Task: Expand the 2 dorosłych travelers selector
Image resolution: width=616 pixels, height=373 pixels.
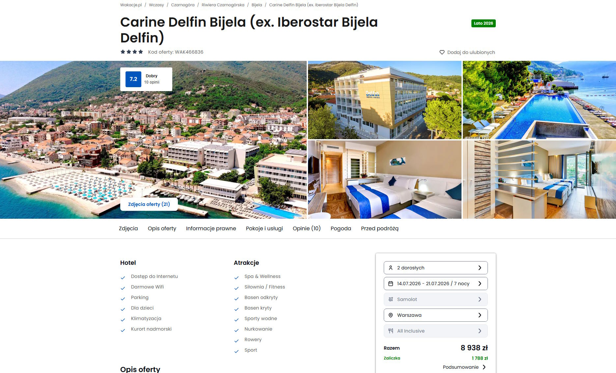Action: [x=435, y=268]
